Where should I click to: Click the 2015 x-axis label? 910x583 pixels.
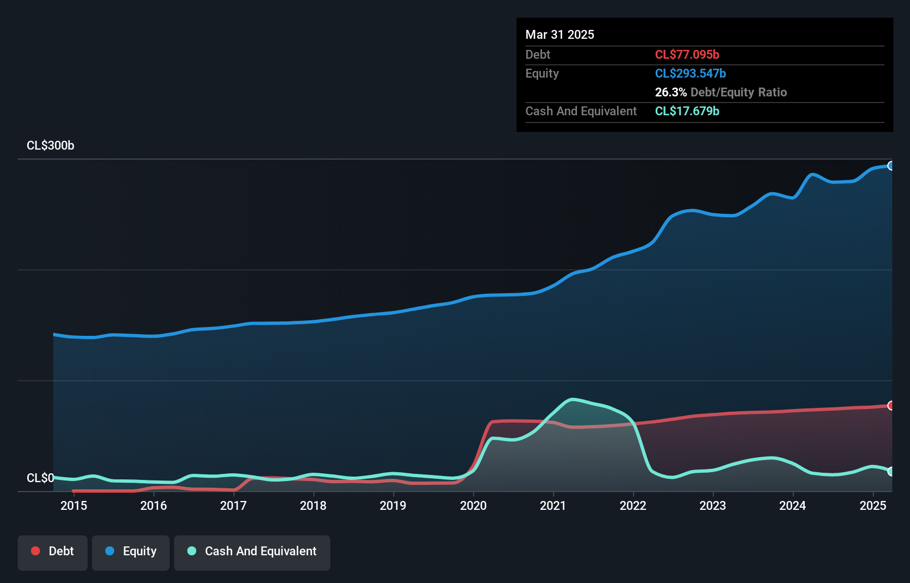tap(74, 505)
